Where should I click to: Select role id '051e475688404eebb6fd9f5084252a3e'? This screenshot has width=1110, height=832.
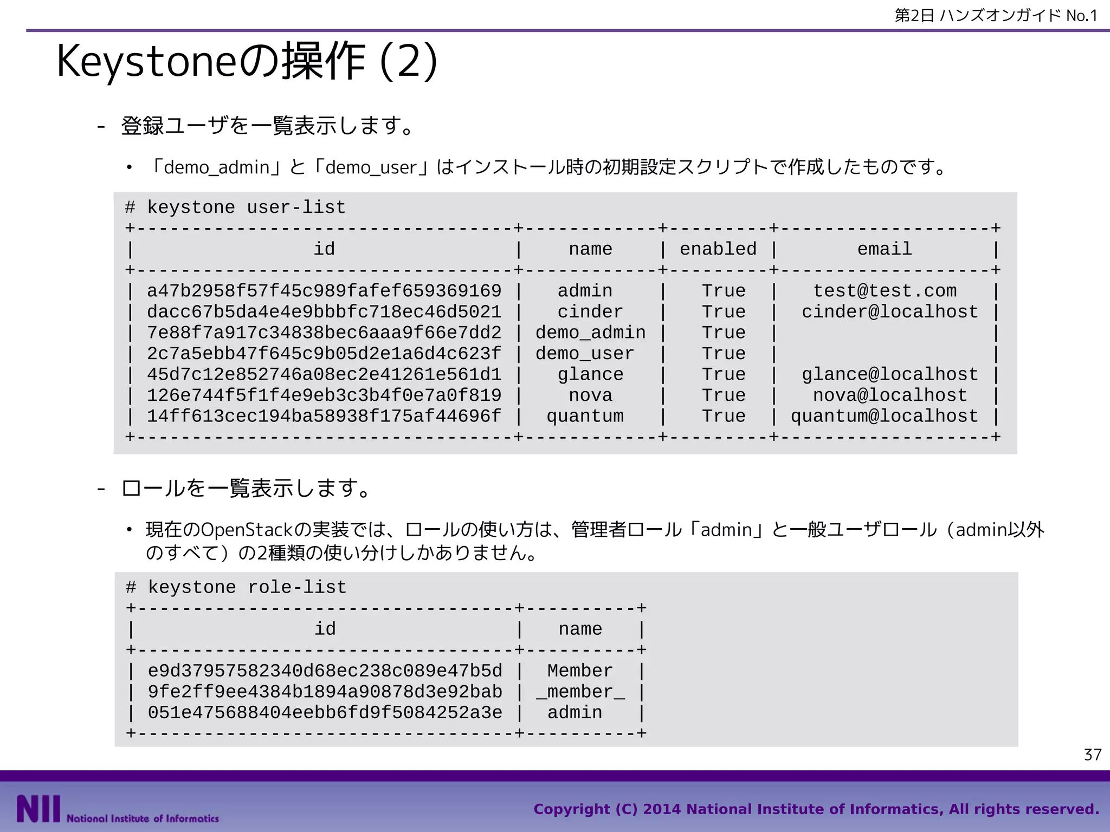pos(325,712)
